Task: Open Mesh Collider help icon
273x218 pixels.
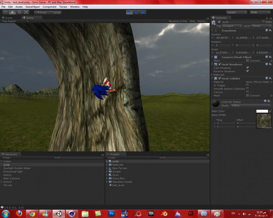Action: tap(266, 78)
